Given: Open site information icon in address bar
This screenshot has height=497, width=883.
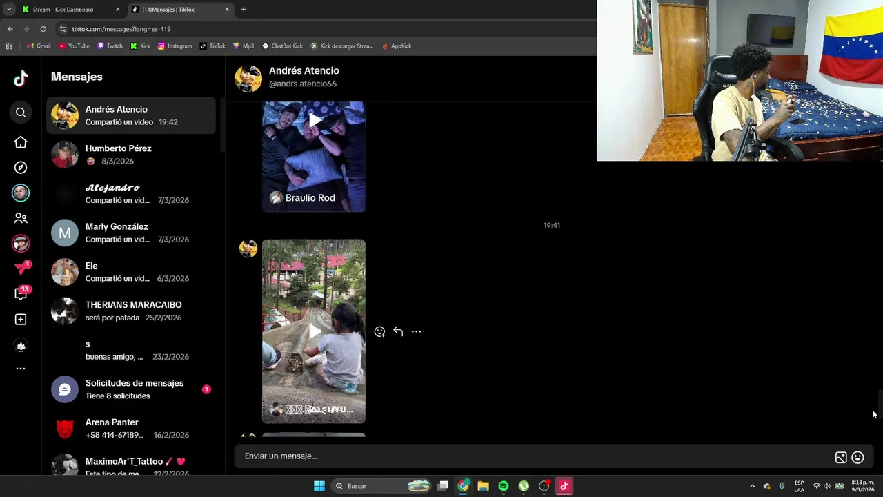Looking at the screenshot, I should (63, 29).
